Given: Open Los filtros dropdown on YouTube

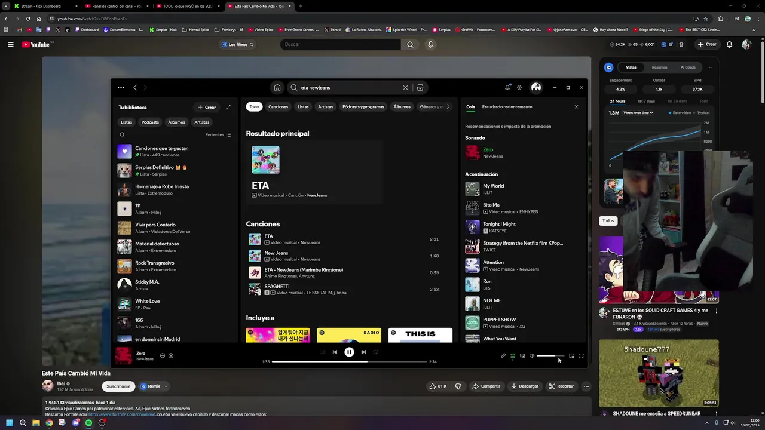Looking at the screenshot, I should (x=237, y=44).
